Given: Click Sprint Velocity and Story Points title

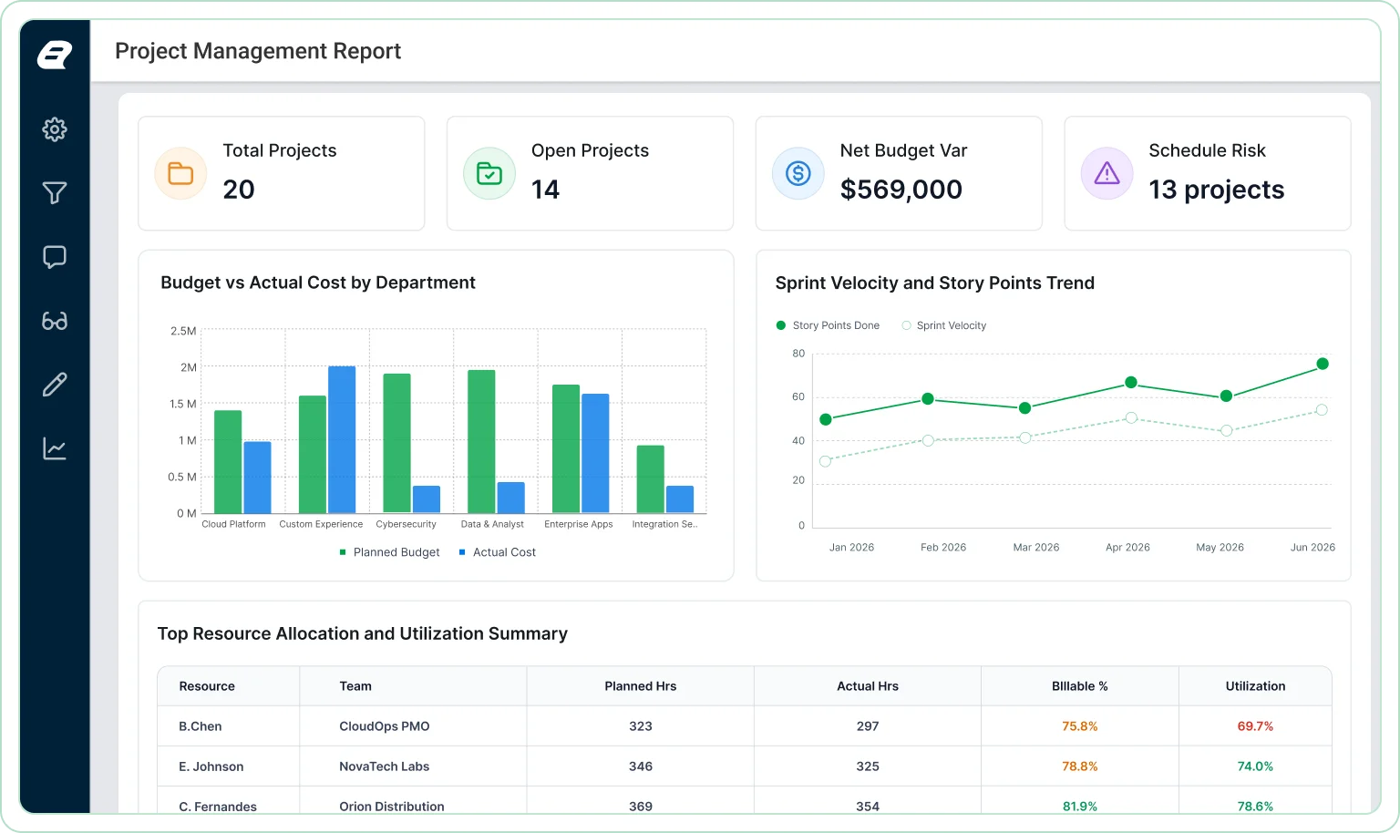Looking at the screenshot, I should (935, 283).
